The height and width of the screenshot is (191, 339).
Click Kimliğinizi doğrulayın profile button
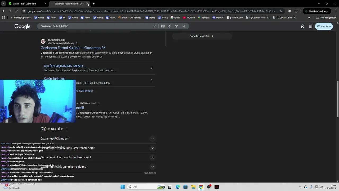point(317,11)
